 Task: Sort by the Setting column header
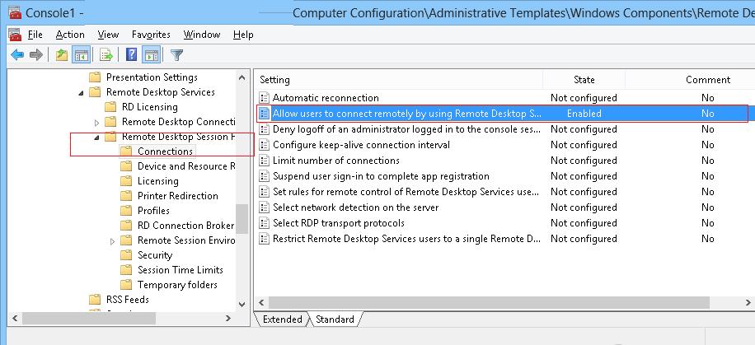[399, 80]
